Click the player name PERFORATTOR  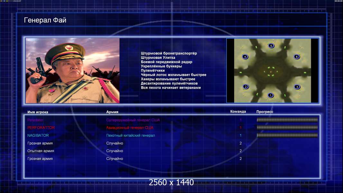41,128
